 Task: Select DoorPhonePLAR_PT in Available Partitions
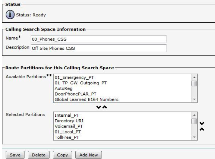click(123, 94)
